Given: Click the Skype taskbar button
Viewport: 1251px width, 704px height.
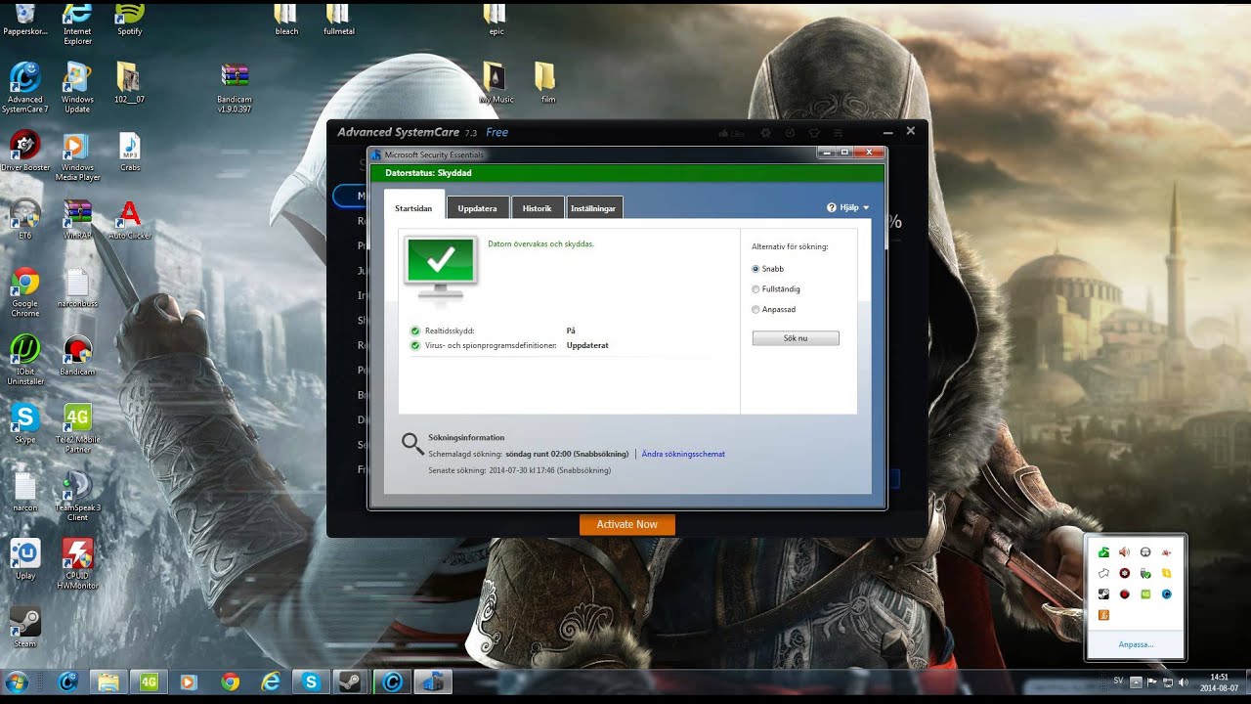Looking at the screenshot, I should click(311, 682).
